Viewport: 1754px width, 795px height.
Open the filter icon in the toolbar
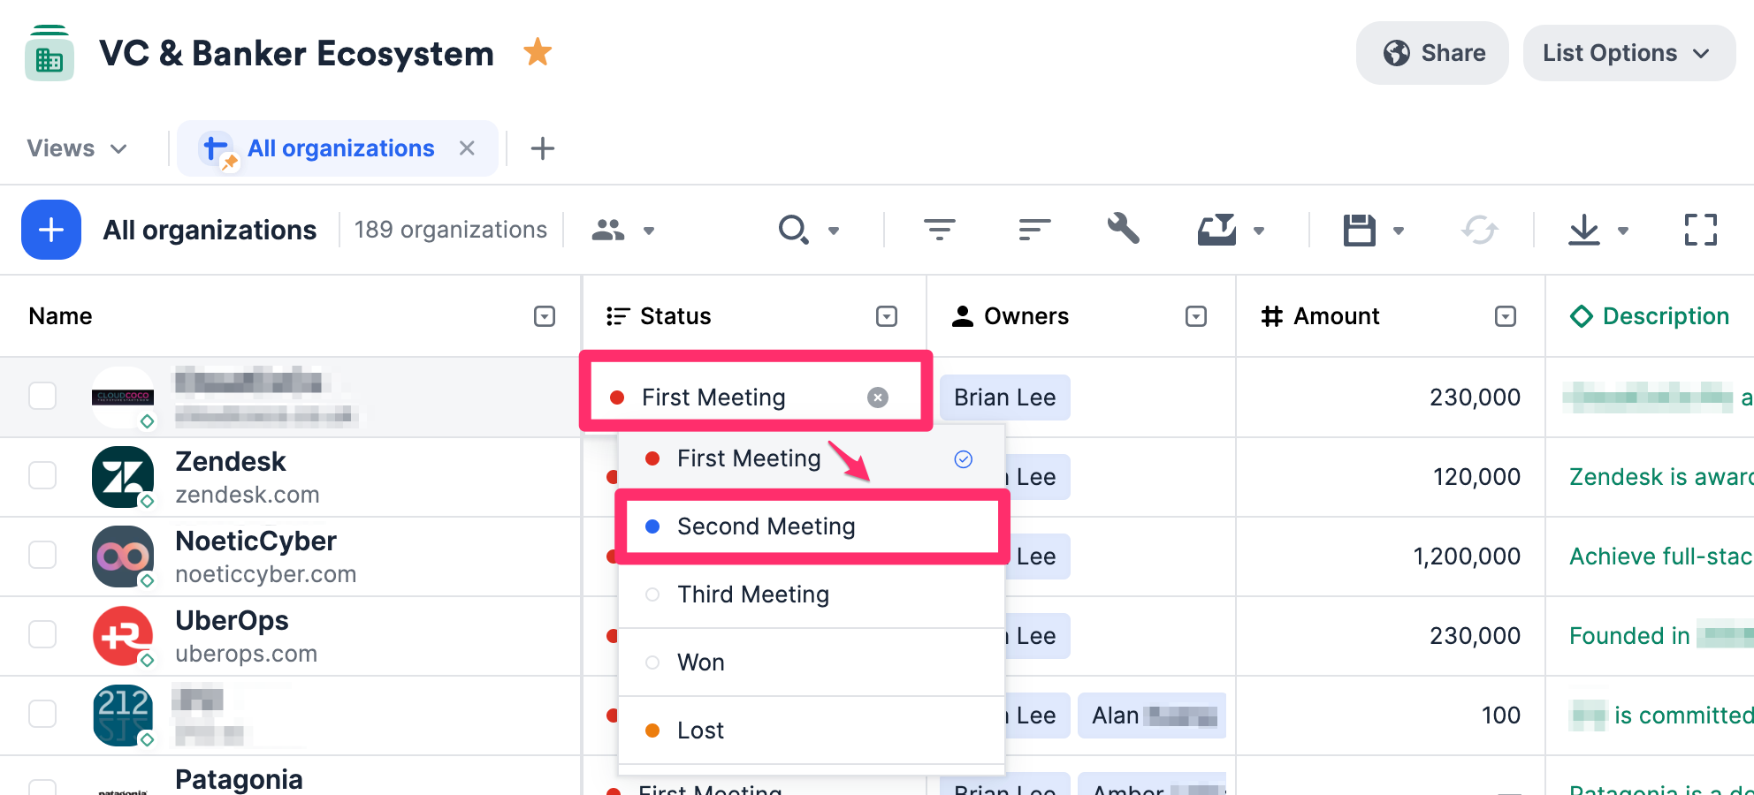point(940,229)
